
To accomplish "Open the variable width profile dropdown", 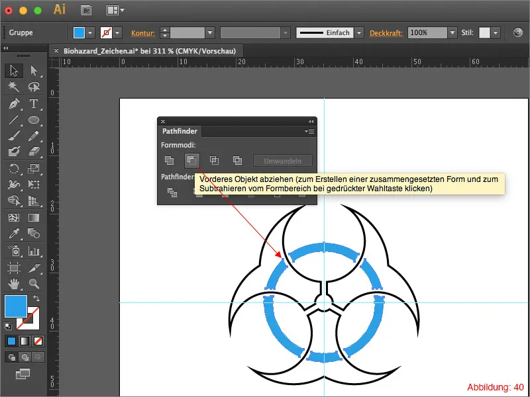I will click(x=286, y=33).
